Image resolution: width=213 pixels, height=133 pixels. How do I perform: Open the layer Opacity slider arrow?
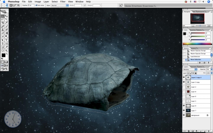[211, 70]
